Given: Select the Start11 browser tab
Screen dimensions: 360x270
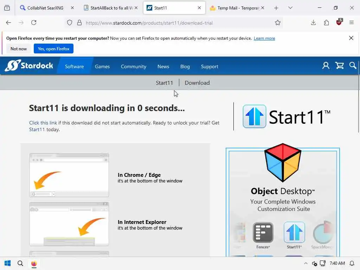Looking at the screenshot, I should tap(174, 8).
